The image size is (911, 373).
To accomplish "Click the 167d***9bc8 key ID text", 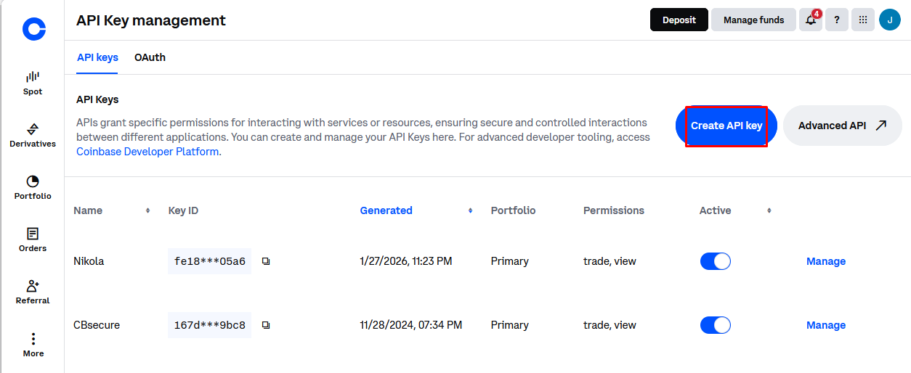I will (x=209, y=325).
